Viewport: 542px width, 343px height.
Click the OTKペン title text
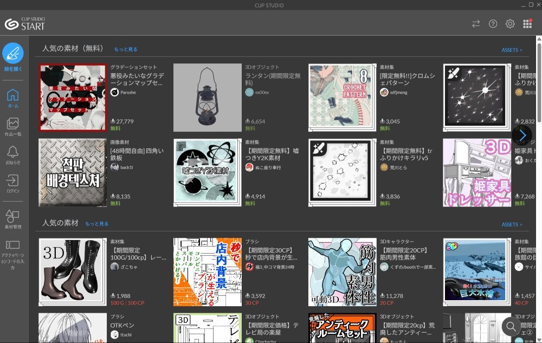coord(122,325)
